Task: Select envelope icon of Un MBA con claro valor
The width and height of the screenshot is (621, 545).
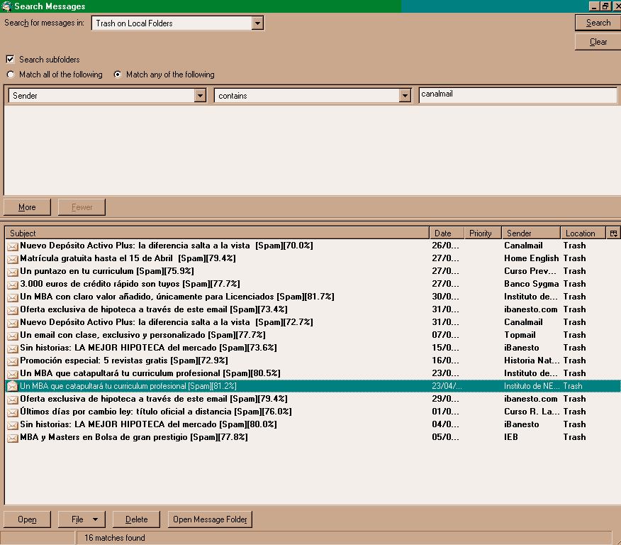Action: 13,297
